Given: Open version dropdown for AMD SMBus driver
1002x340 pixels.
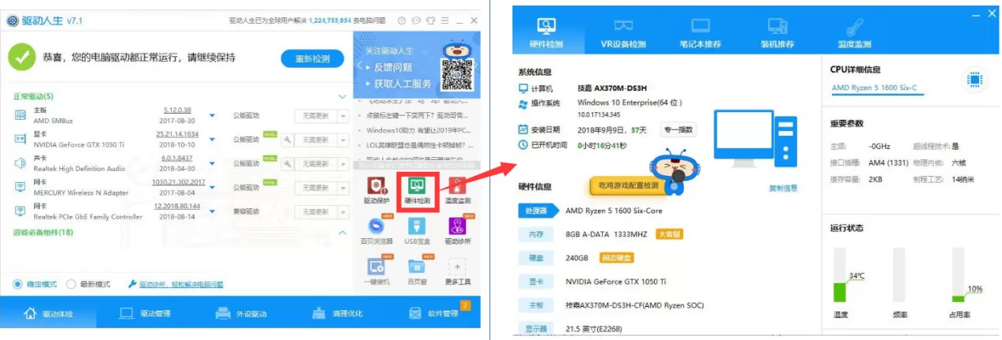Looking at the screenshot, I should coord(213,116).
